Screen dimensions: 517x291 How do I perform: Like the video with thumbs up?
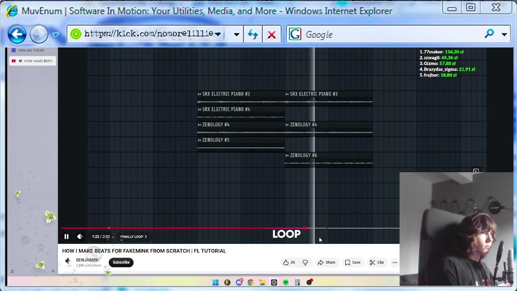[289, 262]
